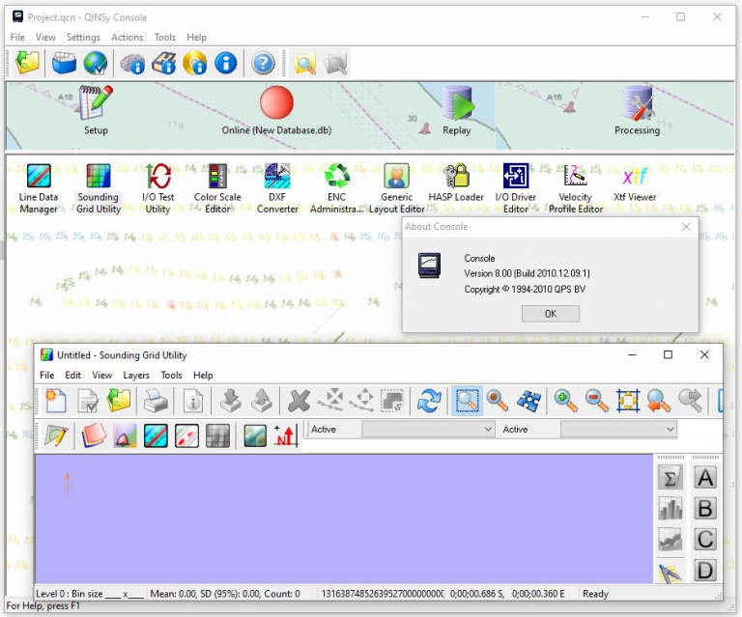The width and height of the screenshot is (742, 617).
Task: Close the About Console dialog
Action: [x=686, y=227]
